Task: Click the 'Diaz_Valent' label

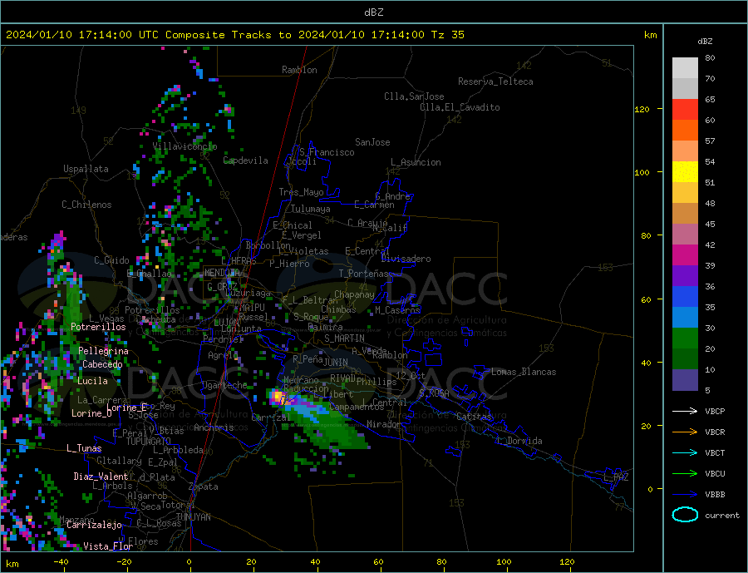Action: (101, 477)
